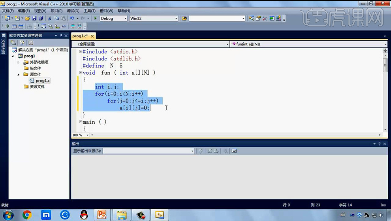Toggle auto-hide pin on the Output panel
Screen dimensions: 391x221
(380, 144)
